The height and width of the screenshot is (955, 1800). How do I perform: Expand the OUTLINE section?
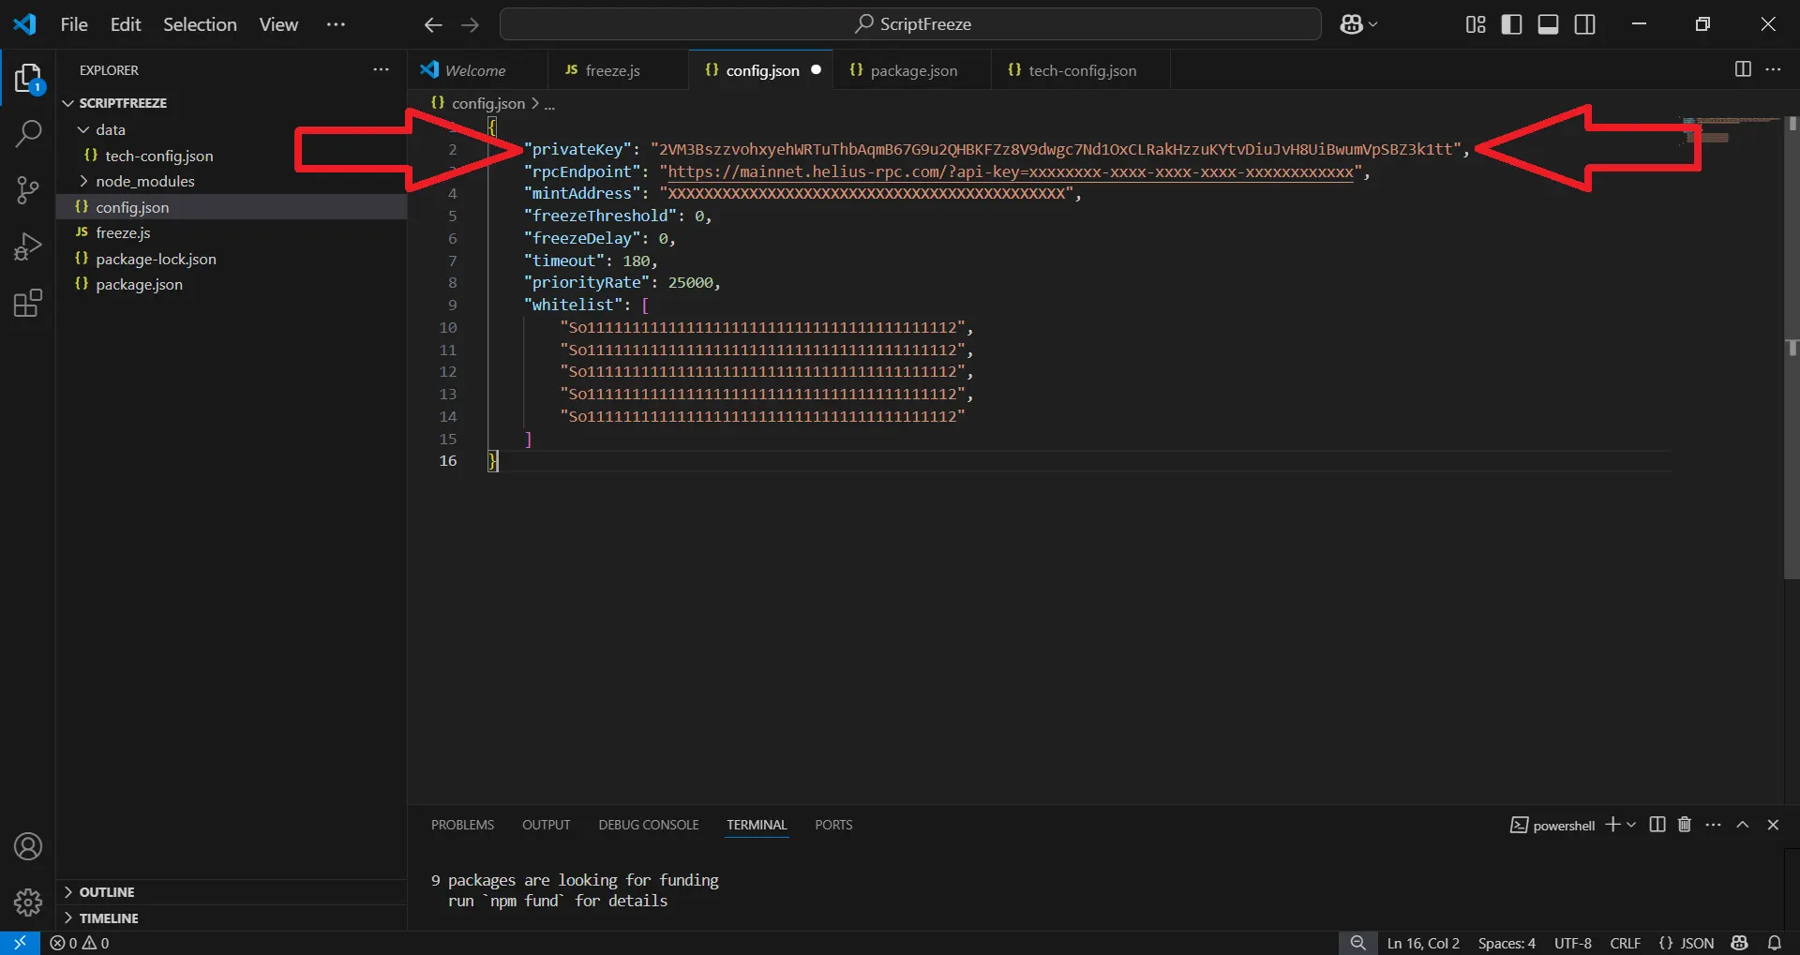[106, 892]
